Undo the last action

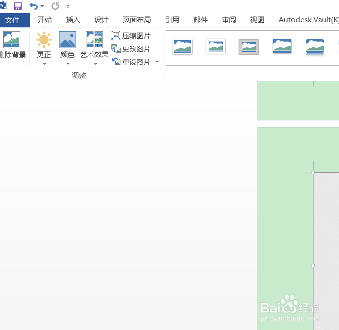tap(34, 6)
